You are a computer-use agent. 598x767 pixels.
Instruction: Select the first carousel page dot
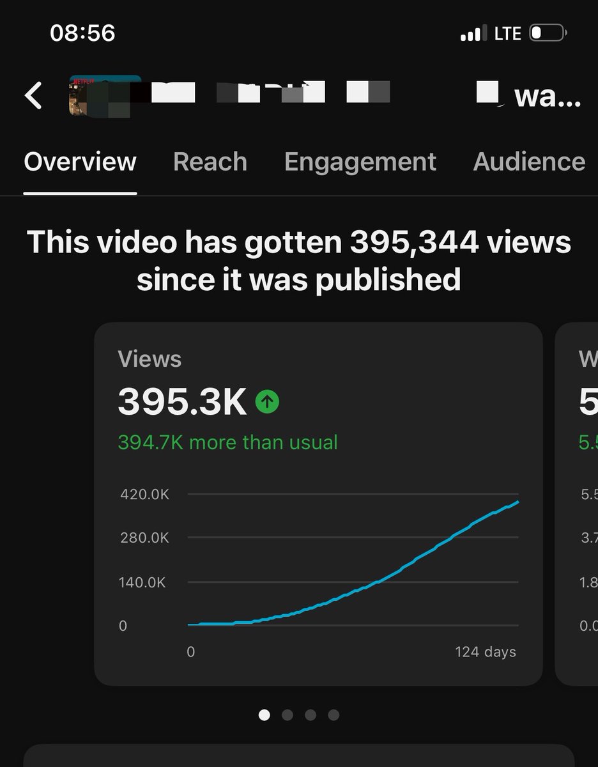[264, 715]
